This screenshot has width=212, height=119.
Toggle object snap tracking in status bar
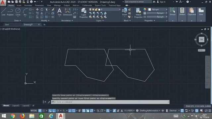(70, 111)
